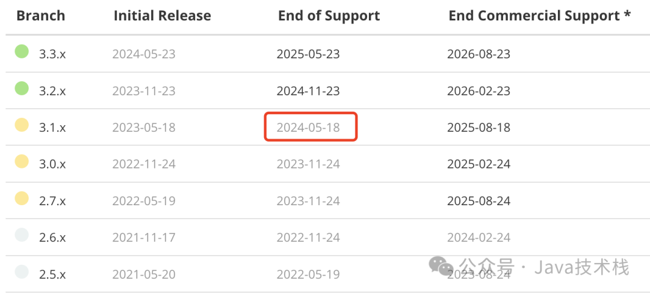Image resolution: width=650 pixels, height=293 pixels.
Task: Click the grey status dot for 2.5.x
Action: click(22, 271)
